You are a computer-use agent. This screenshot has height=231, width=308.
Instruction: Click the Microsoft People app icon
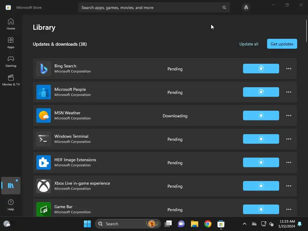(x=44, y=92)
